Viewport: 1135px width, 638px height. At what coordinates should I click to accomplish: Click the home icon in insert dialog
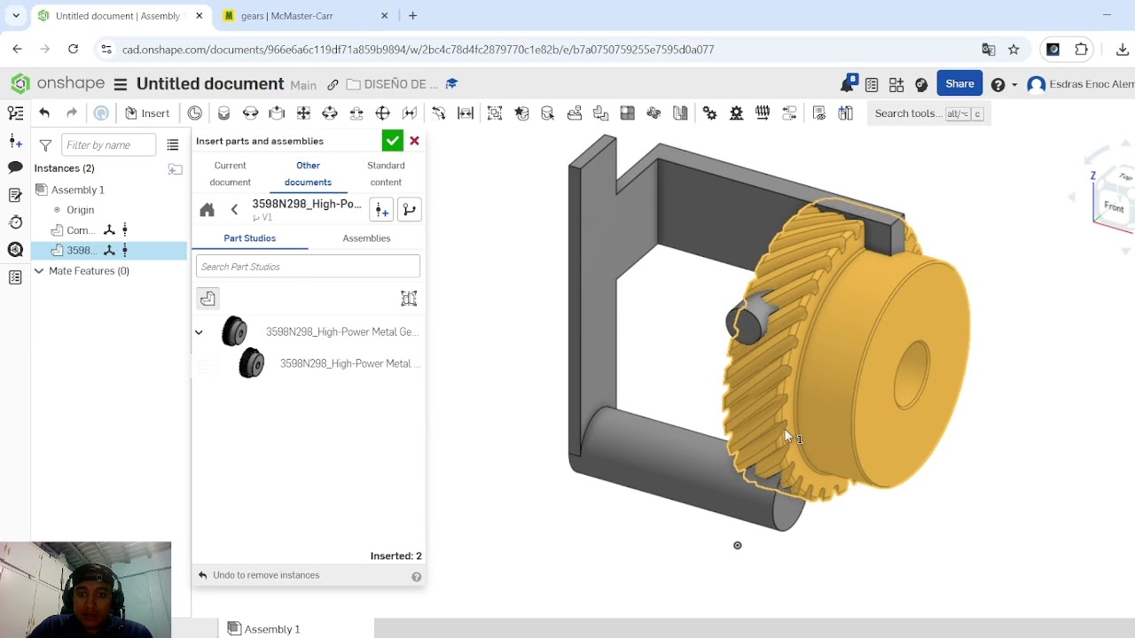207,210
